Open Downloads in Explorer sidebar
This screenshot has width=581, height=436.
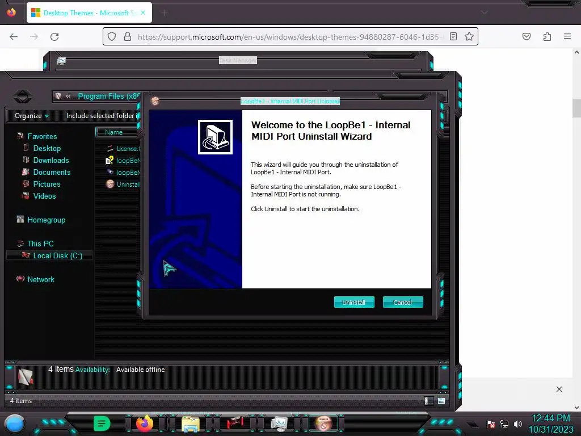coord(50,160)
